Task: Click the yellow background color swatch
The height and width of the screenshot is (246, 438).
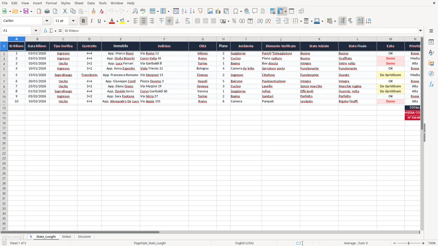Action: point(123,21)
